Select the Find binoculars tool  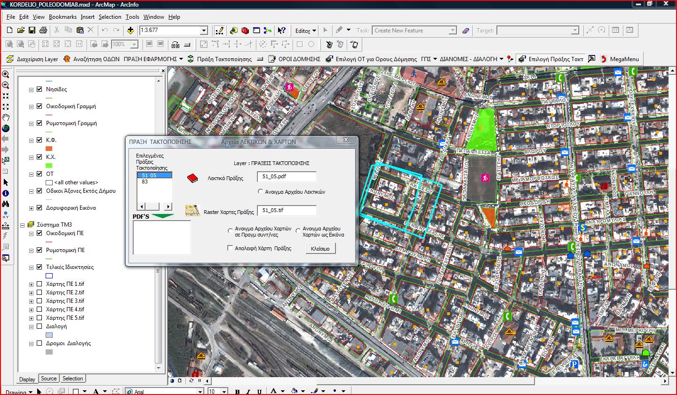click(x=6, y=204)
